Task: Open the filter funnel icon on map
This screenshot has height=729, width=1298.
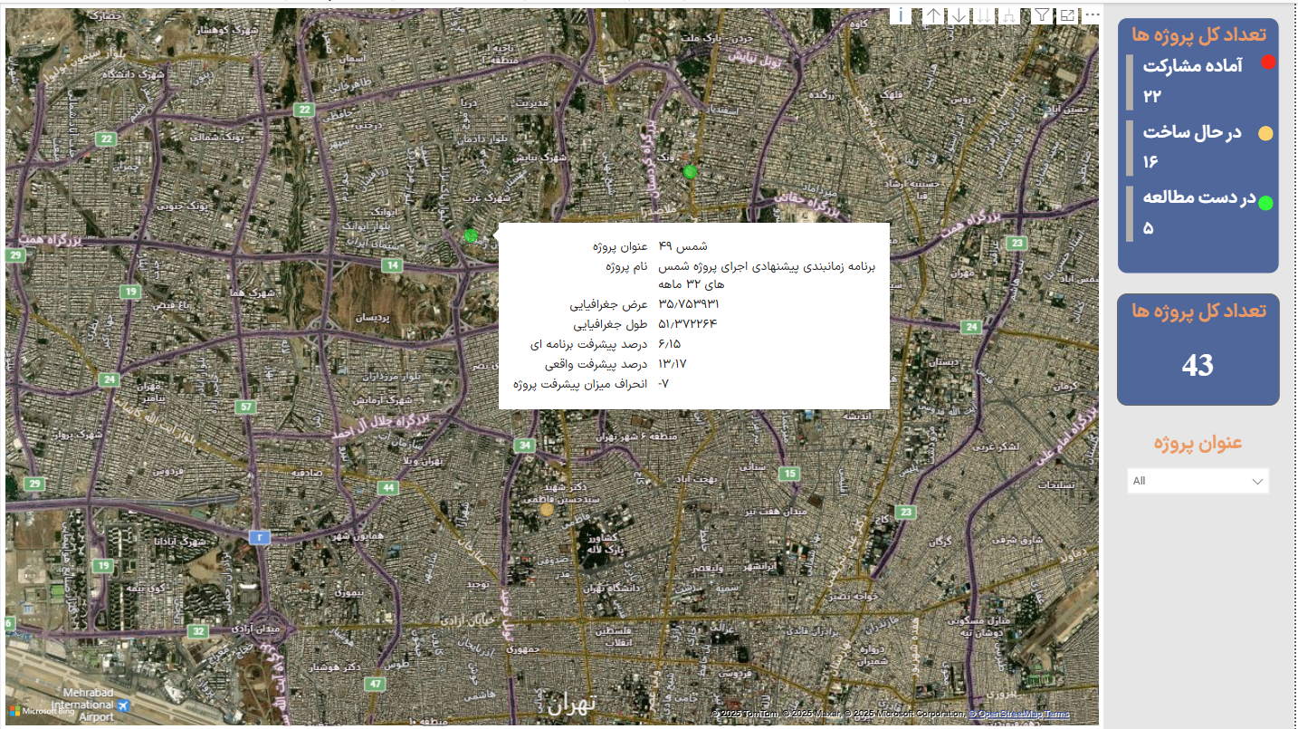Action: (1042, 15)
